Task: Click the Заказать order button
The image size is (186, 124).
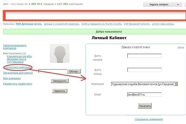Action: tap(145, 106)
